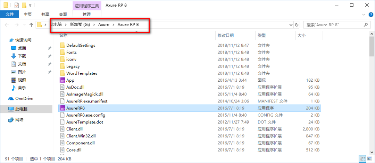Select the Core.dll file icon

pos(62,150)
